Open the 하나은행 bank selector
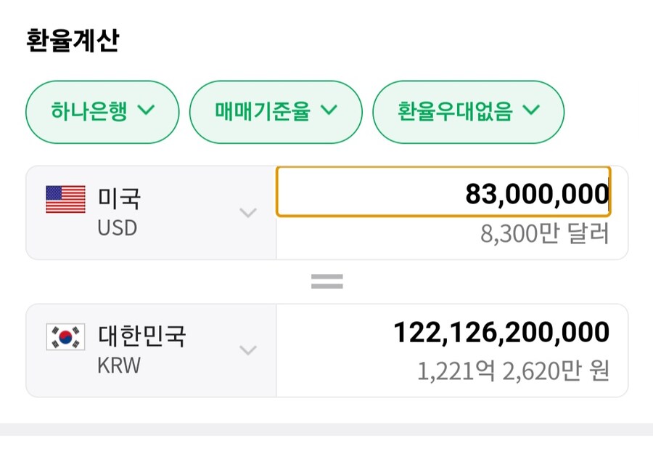Image resolution: width=653 pixels, height=449 pixels. coord(102,111)
